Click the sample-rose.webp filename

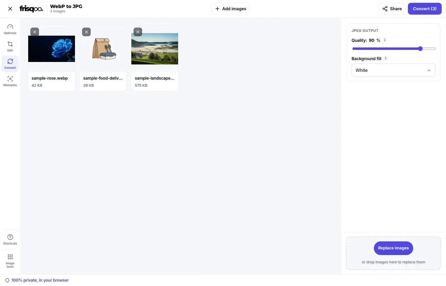pos(50,78)
